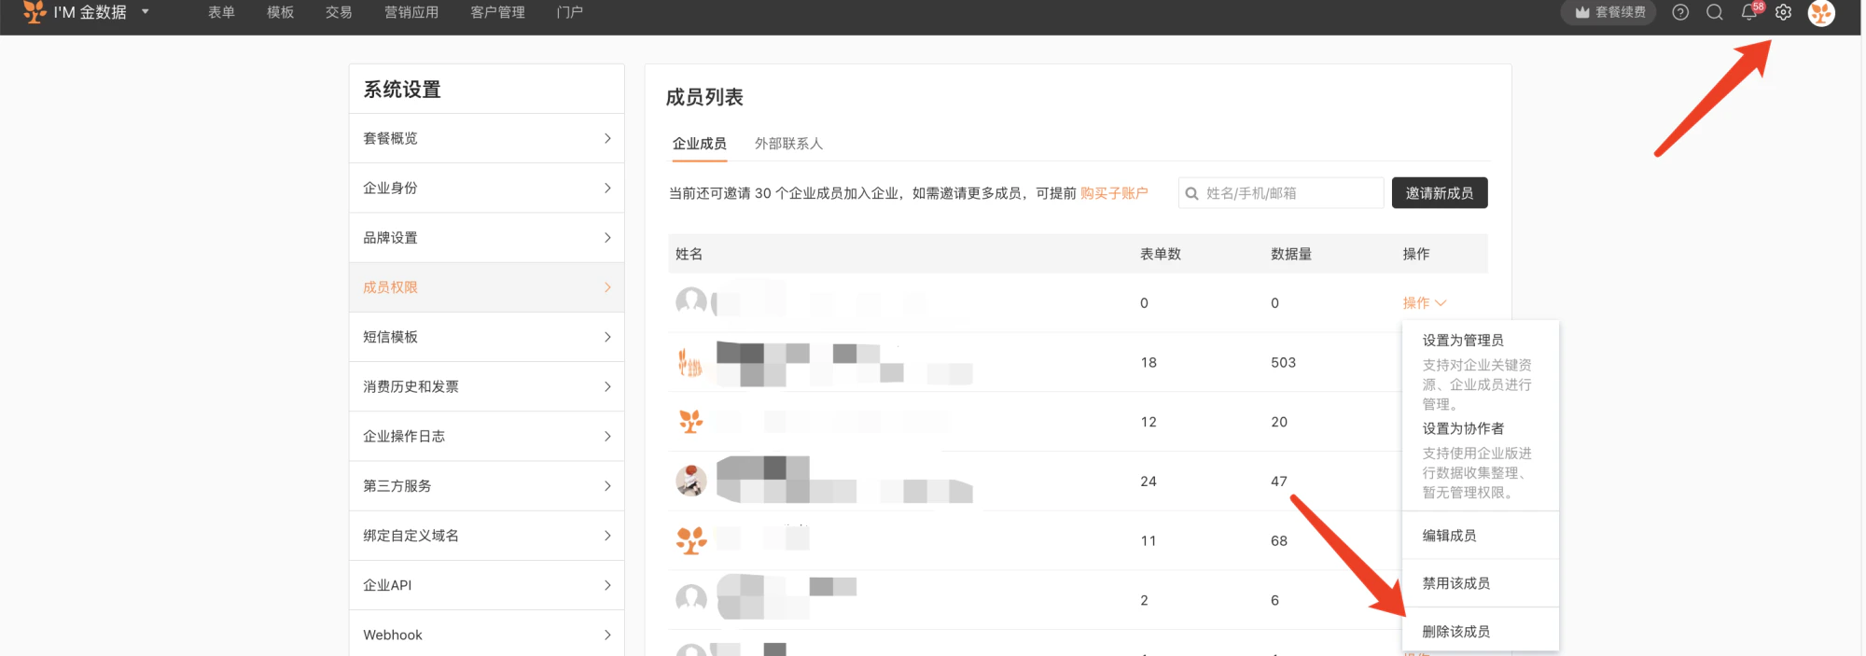
Task: Switch to the 外部联系人 tab
Action: pyautogui.click(x=788, y=144)
